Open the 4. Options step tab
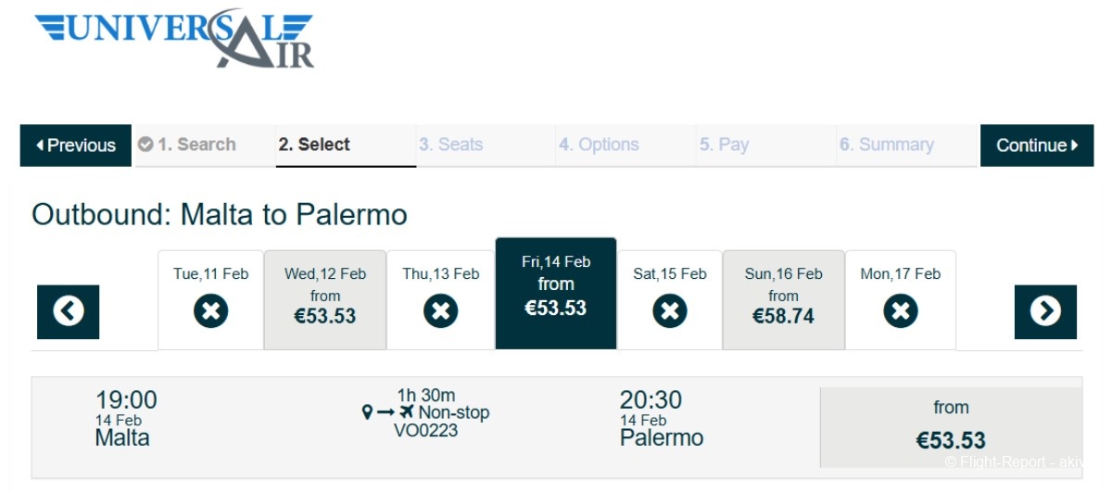Image resolution: width=1112 pixels, height=493 pixels. point(599,145)
